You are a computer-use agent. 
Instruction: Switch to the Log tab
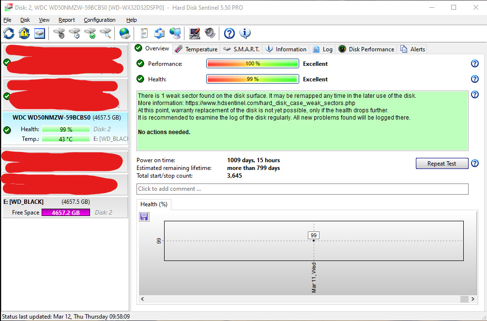click(322, 49)
